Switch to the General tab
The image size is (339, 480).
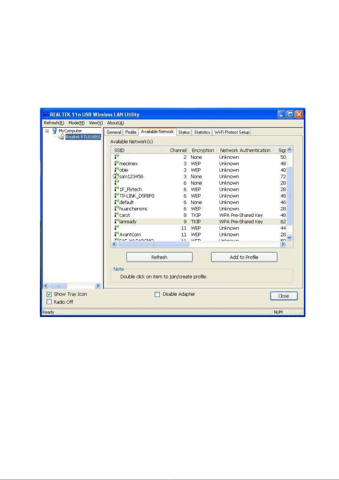click(114, 132)
